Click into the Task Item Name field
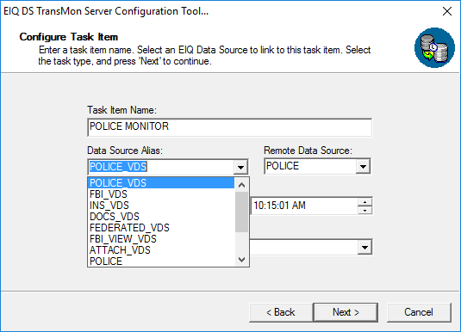461x332 pixels. click(229, 127)
